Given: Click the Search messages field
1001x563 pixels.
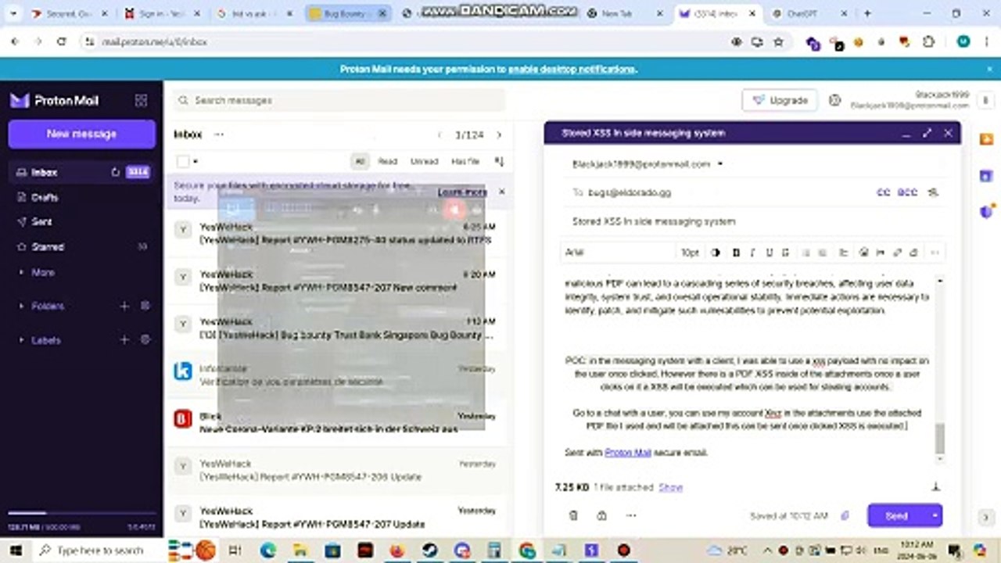Looking at the screenshot, I should [x=339, y=100].
